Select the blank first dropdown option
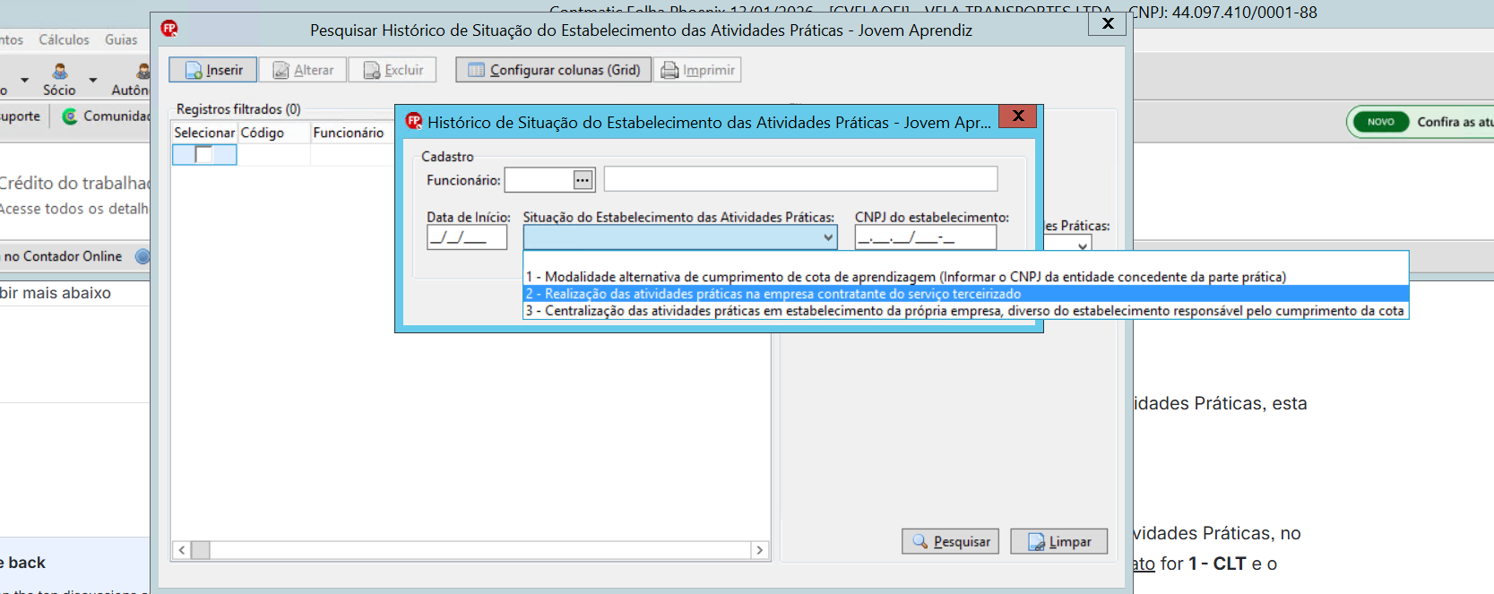1494x594 pixels. [965, 260]
